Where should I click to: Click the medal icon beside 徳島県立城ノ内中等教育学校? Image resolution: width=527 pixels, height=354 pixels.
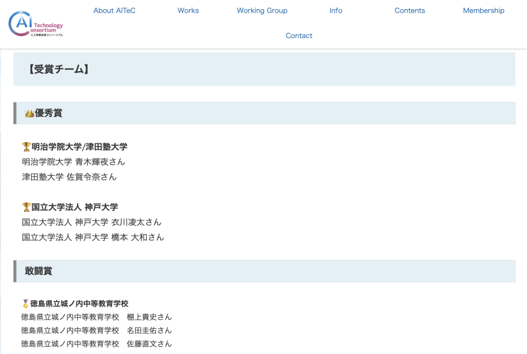pos(26,304)
